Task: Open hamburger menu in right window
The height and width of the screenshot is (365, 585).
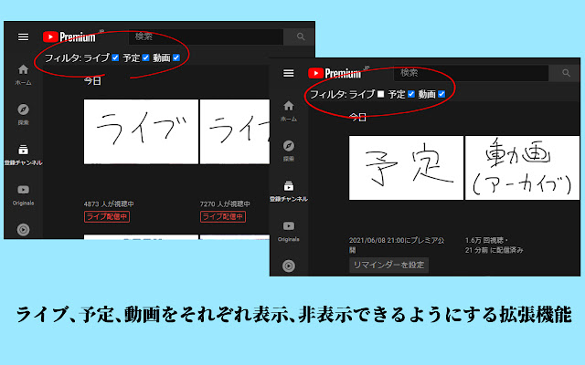Action: pos(289,73)
